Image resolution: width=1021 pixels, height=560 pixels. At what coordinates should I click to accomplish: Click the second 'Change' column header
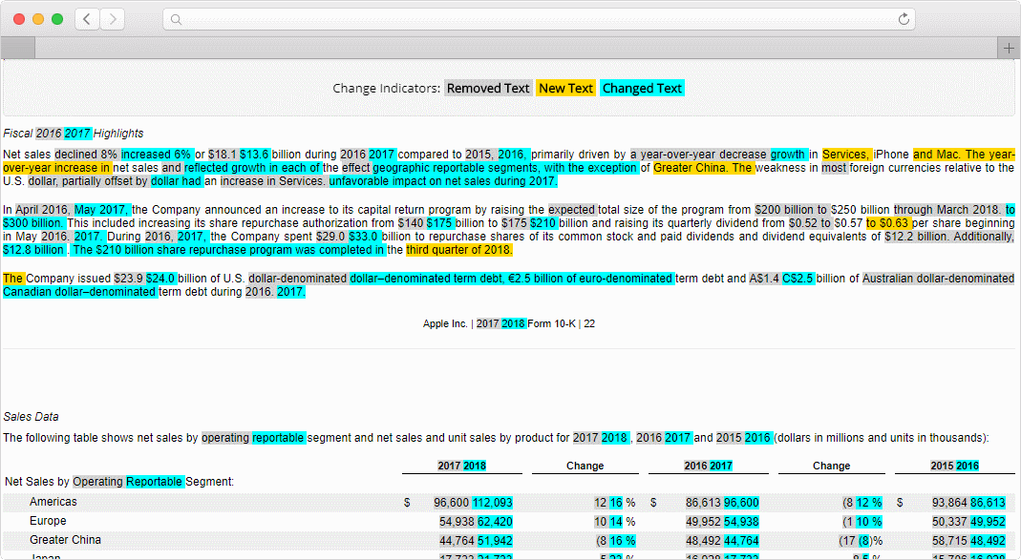(x=832, y=466)
